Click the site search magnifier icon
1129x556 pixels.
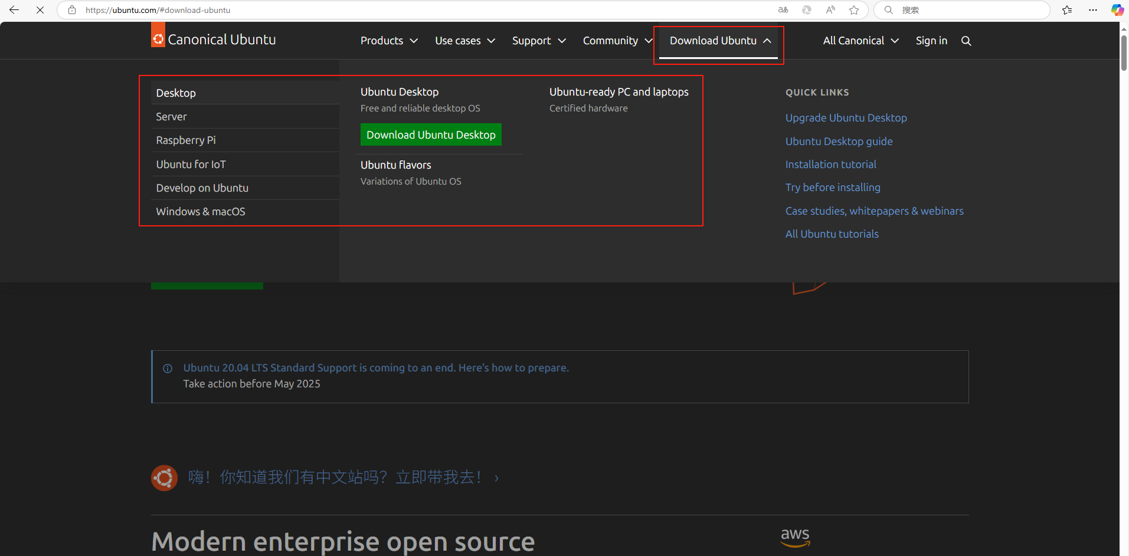click(966, 41)
